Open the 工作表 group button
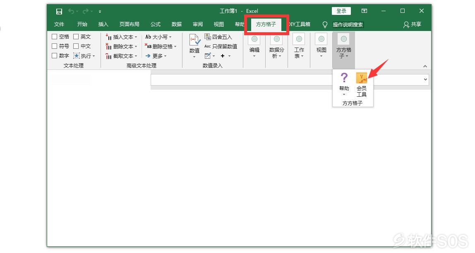 pos(299,46)
